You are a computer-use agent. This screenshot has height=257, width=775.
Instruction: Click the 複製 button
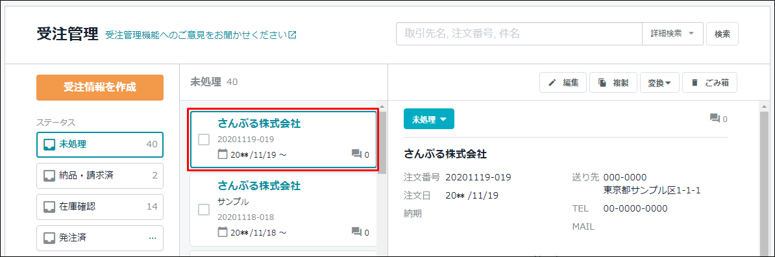613,83
